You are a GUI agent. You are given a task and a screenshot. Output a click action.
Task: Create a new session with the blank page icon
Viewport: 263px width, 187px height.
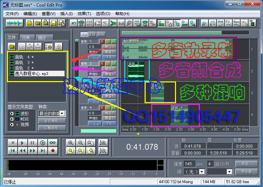(30, 23)
